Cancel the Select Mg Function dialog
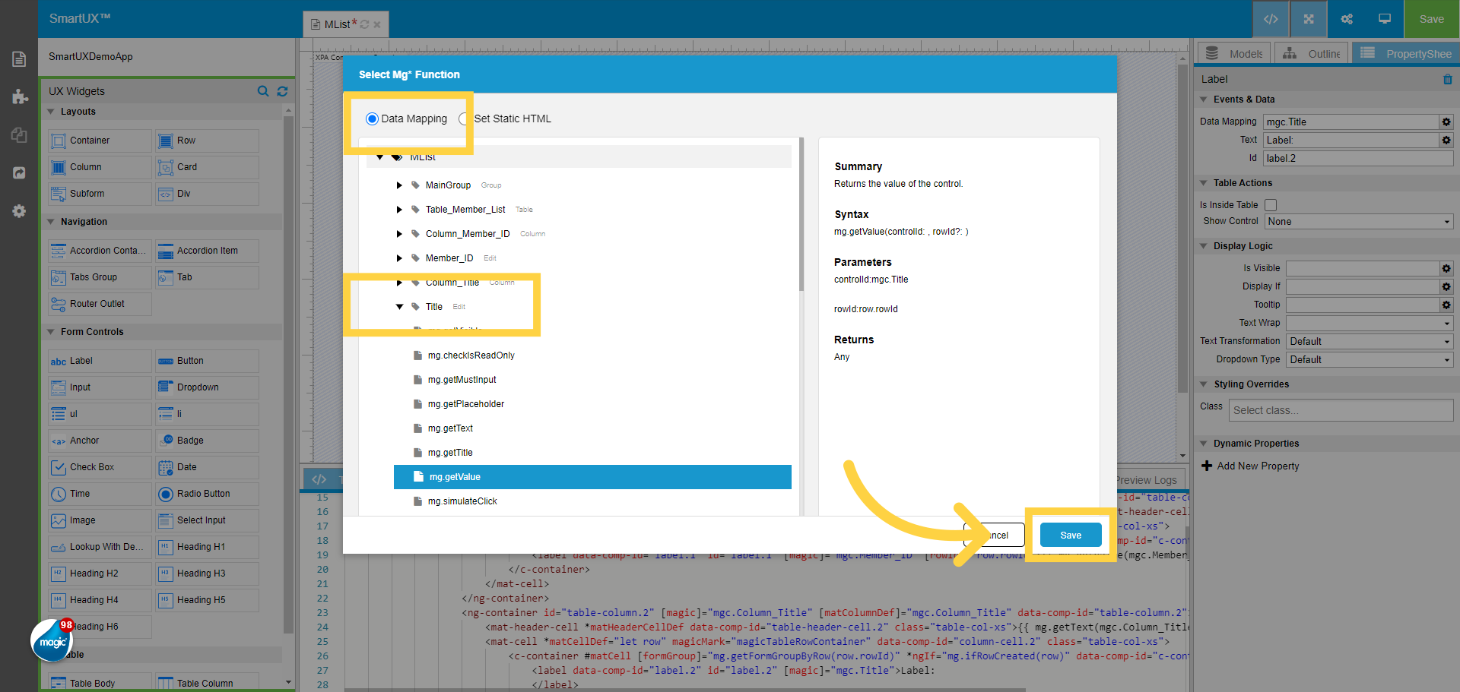This screenshot has height=692, width=1460. tap(992, 535)
